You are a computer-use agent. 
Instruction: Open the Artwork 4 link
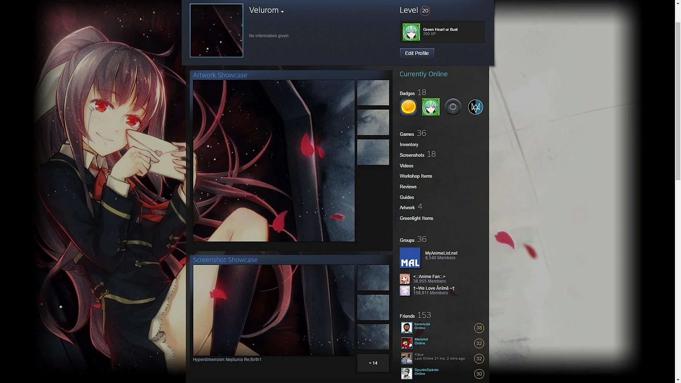pyautogui.click(x=411, y=207)
